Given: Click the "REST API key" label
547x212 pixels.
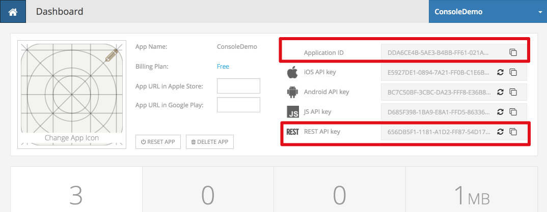Looking at the screenshot, I should tap(322, 132).
